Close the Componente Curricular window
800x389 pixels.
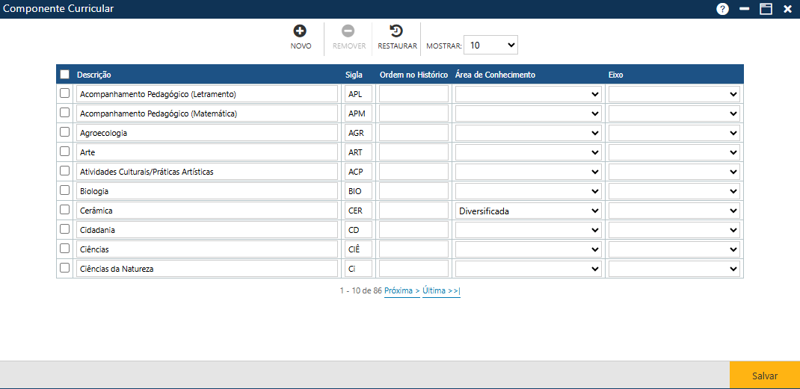pos(787,9)
